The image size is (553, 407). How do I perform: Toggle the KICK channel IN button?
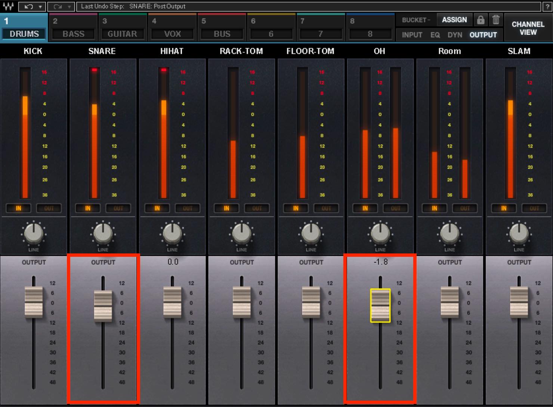[18, 208]
